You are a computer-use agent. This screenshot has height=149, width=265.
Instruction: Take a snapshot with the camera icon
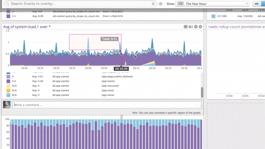[x=191, y=27]
